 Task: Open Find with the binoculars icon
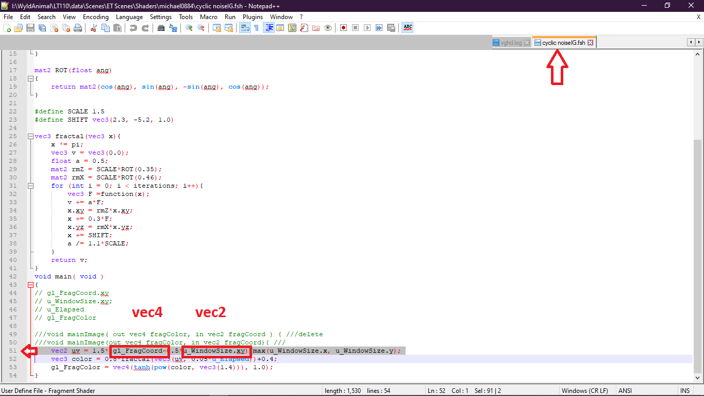point(161,28)
